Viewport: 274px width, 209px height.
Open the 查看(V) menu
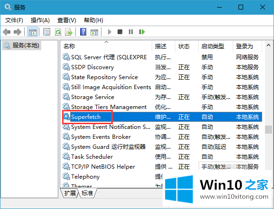(x=66, y=20)
